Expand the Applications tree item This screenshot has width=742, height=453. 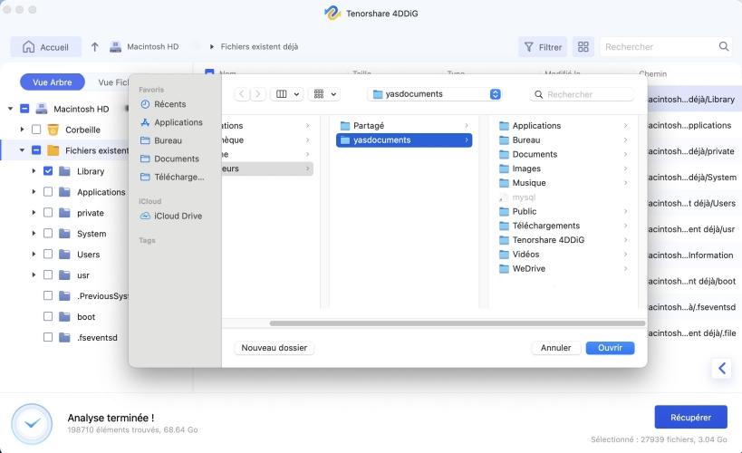click(x=34, y=192)
